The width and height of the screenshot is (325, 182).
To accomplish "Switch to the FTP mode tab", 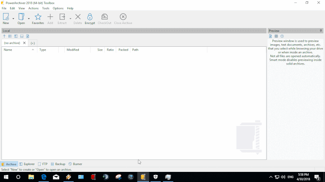I will tap(43, 164).
